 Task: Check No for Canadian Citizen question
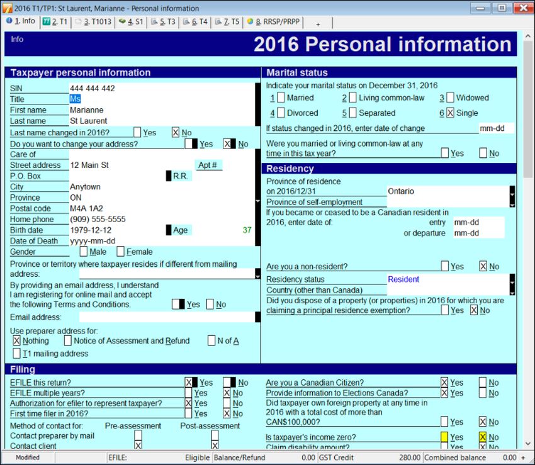pos(483,382)
